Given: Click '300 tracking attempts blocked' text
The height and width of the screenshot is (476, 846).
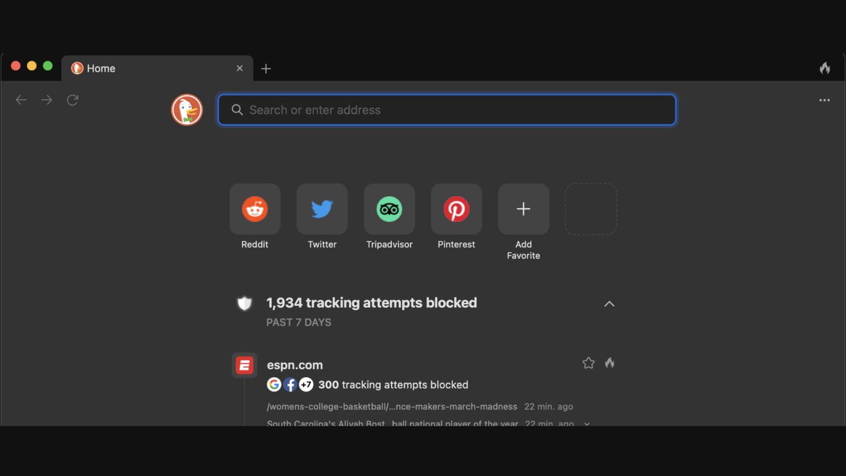Looking at the screenshot, I should point(393,385).
